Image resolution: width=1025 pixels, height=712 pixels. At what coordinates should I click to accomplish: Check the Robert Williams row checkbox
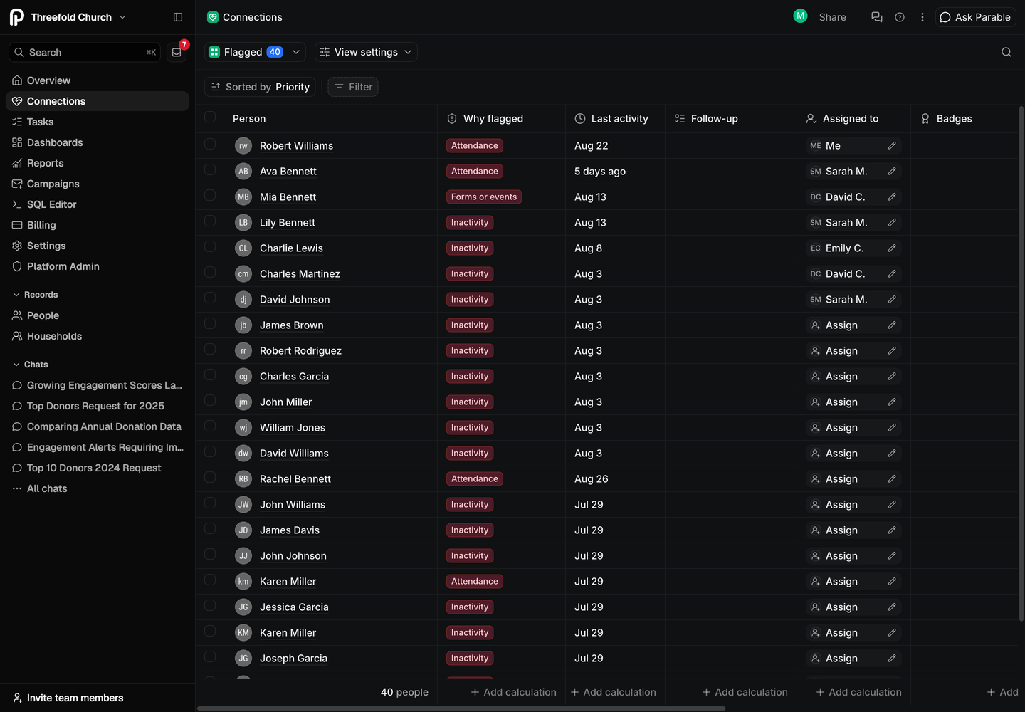click(210, 144)
